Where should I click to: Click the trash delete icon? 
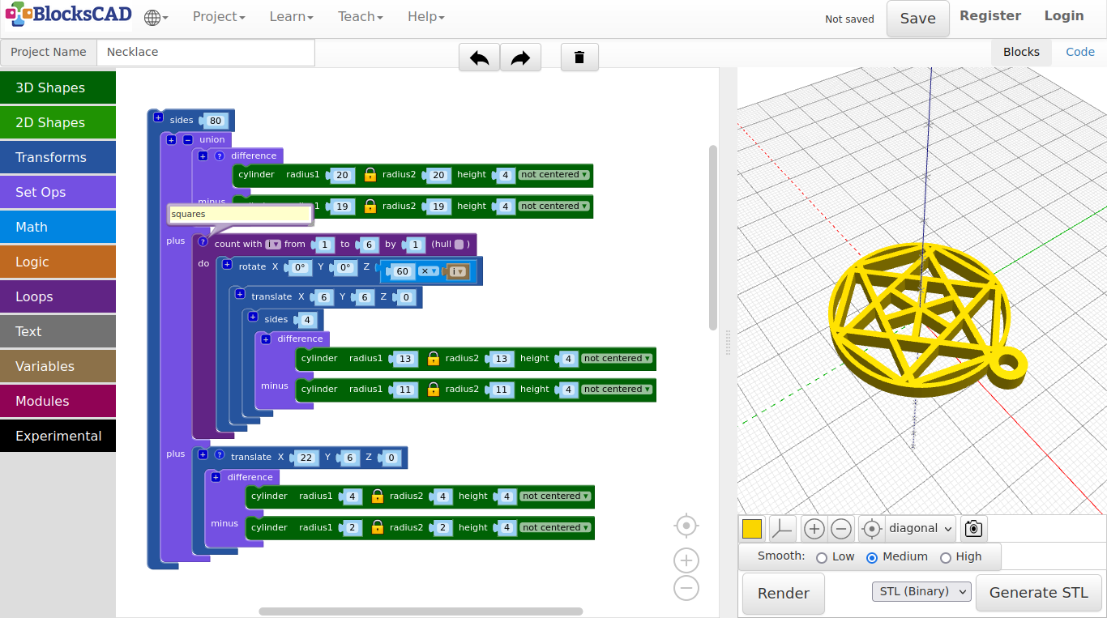click(x=579, y=58)
